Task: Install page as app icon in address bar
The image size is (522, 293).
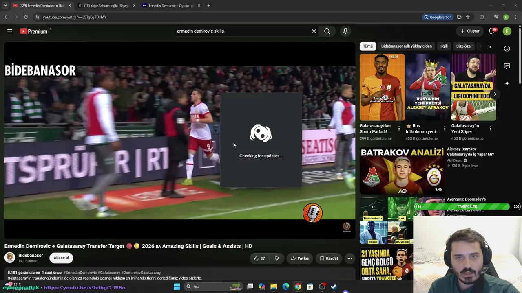Action: point(459,17)
